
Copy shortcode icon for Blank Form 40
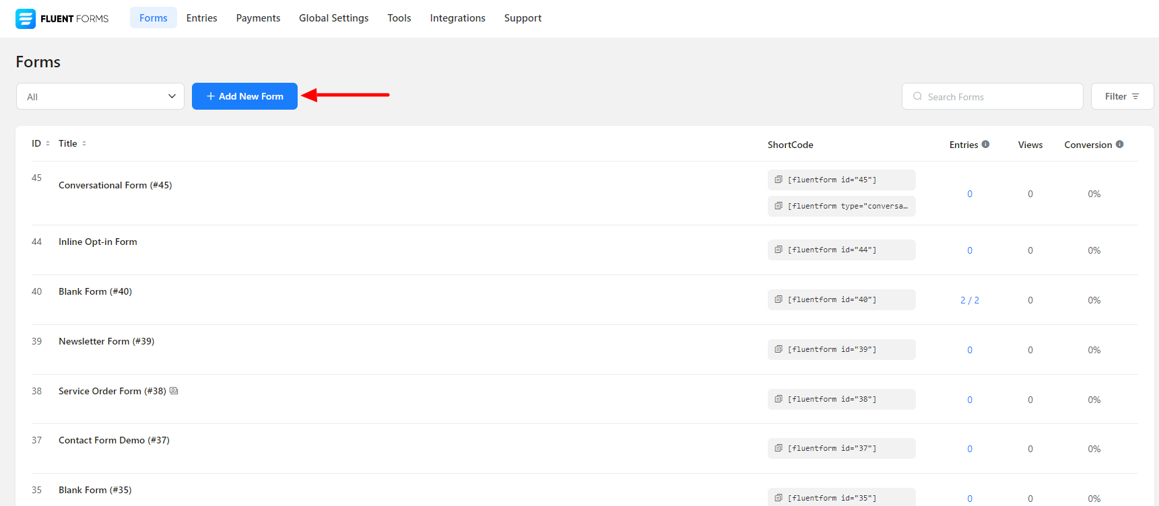[779, 299]
